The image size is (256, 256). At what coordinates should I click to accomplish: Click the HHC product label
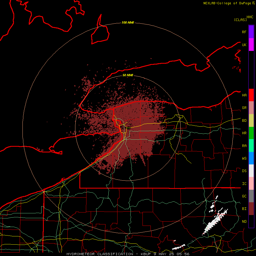coord(250,17)
